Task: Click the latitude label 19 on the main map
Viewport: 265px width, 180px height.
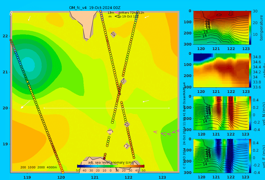Action: coord(5,144)
